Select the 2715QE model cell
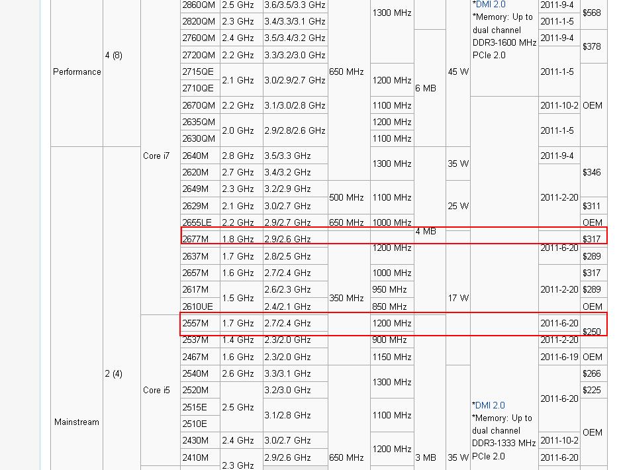Image resolution: width=619 pixels, height=470 pixels. [x=200, y=71]
